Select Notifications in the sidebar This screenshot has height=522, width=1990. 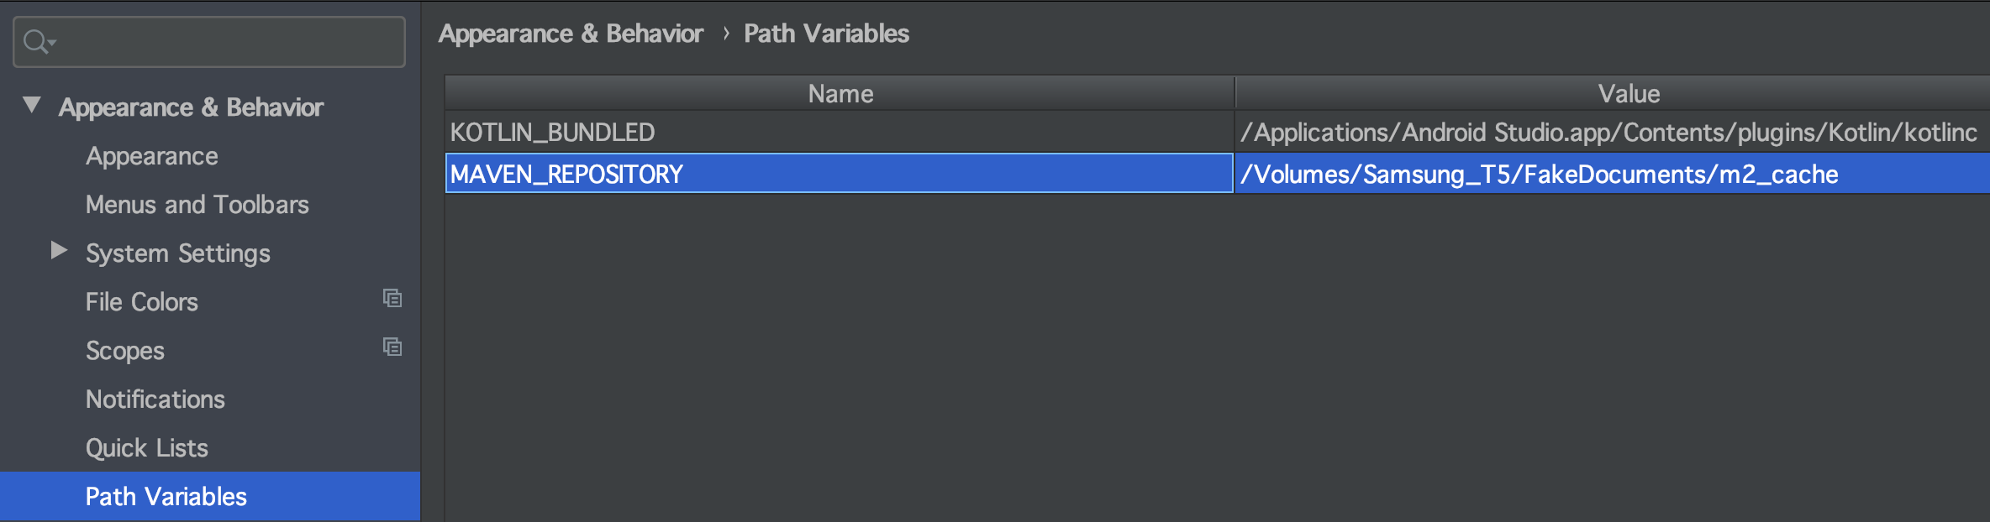[155, 399]
